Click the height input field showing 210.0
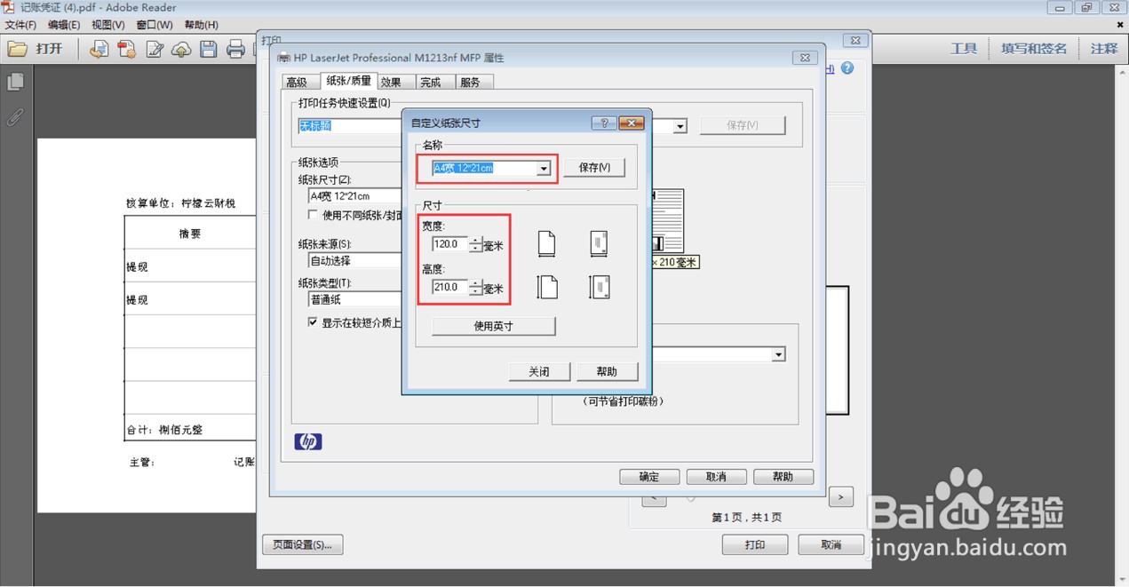The height and width of the screenshot is (587, 1129). click(x=450, y=288)
